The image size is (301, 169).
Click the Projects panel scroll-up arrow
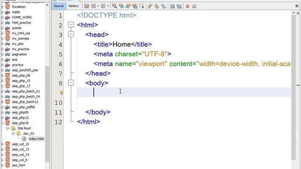click(47, 5)
